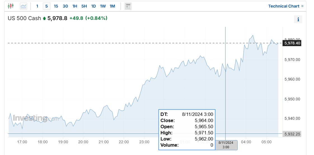The image size is (314, 155).
Task: Choose the 1D timeframe
Action: pos(93,6)
